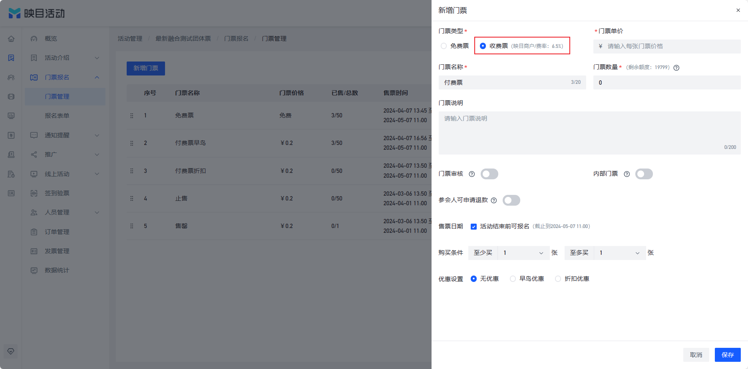Viewport: 748px width, 369px height.
Task: Click the home icon in left rail
Action: click(x=11, y=39)
